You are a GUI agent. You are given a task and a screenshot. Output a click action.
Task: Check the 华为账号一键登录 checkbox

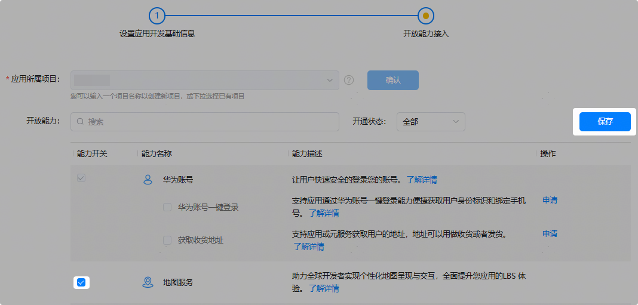[167, 207]
